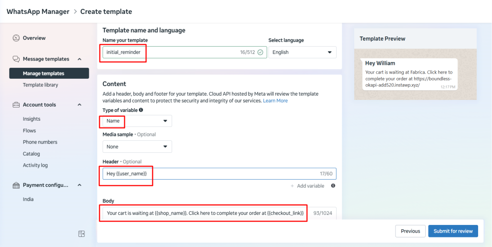Click the Previous button
Image resolution: width=492 pixels, height=247 pixels.
pyautogui.click(x=410, y=231)
